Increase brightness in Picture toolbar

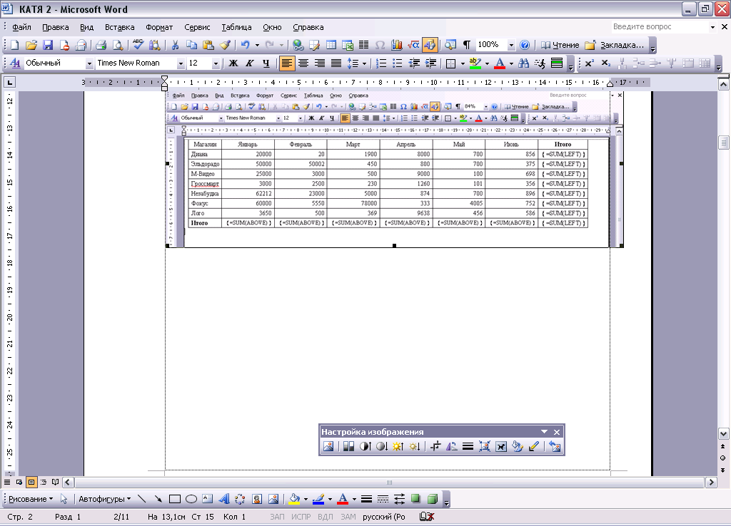click(398, 446)
